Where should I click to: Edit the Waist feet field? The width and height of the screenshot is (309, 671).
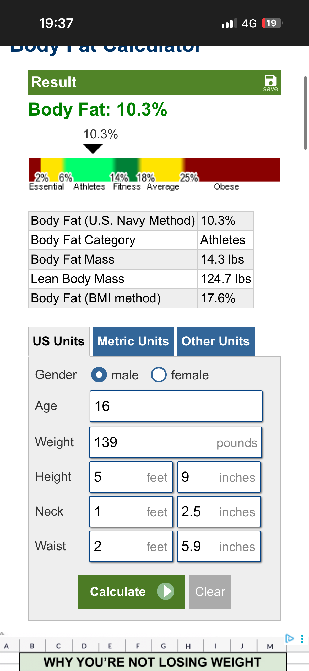pyautogui.click(x=131, y=546)
